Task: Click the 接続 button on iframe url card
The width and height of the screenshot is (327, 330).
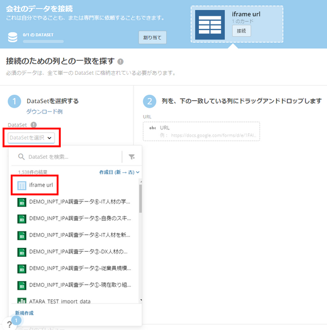Action: pyautogui.click(x=241, y=31)
